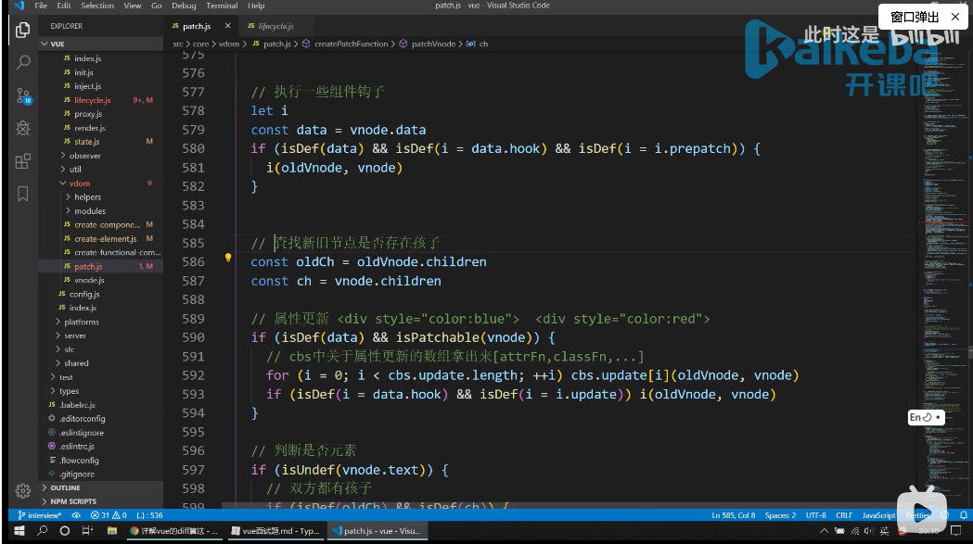Click Ln 585, Col 8 go-to-line indicator
Image resolution: width=973 pixels, height=544 pixels.
pos(734,515)
